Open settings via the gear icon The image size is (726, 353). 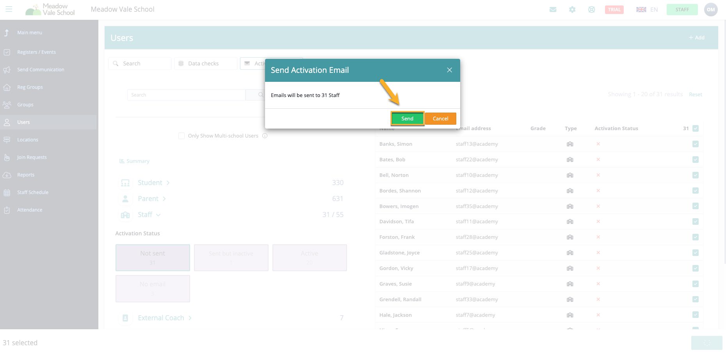[x=572, y=9]
